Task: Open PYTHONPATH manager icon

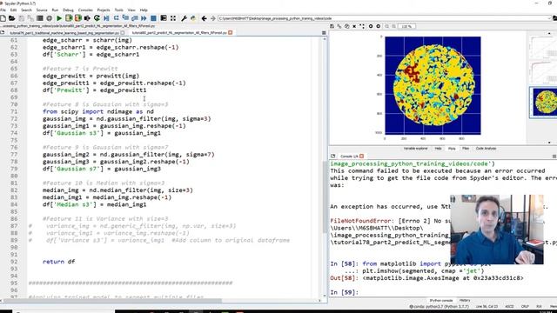Action: click(x=193, y=18)
